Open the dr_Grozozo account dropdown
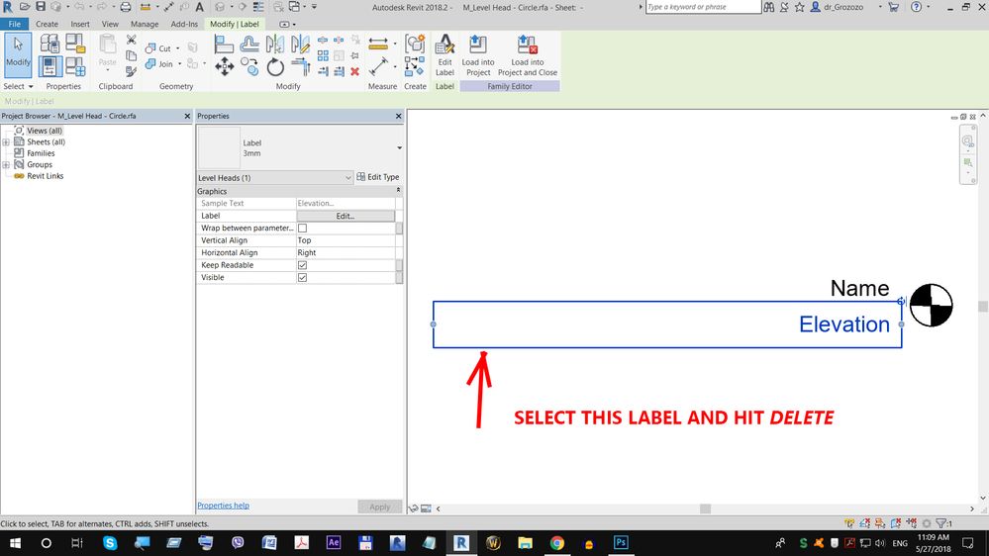The image size is (989, 556). [880, 7]
